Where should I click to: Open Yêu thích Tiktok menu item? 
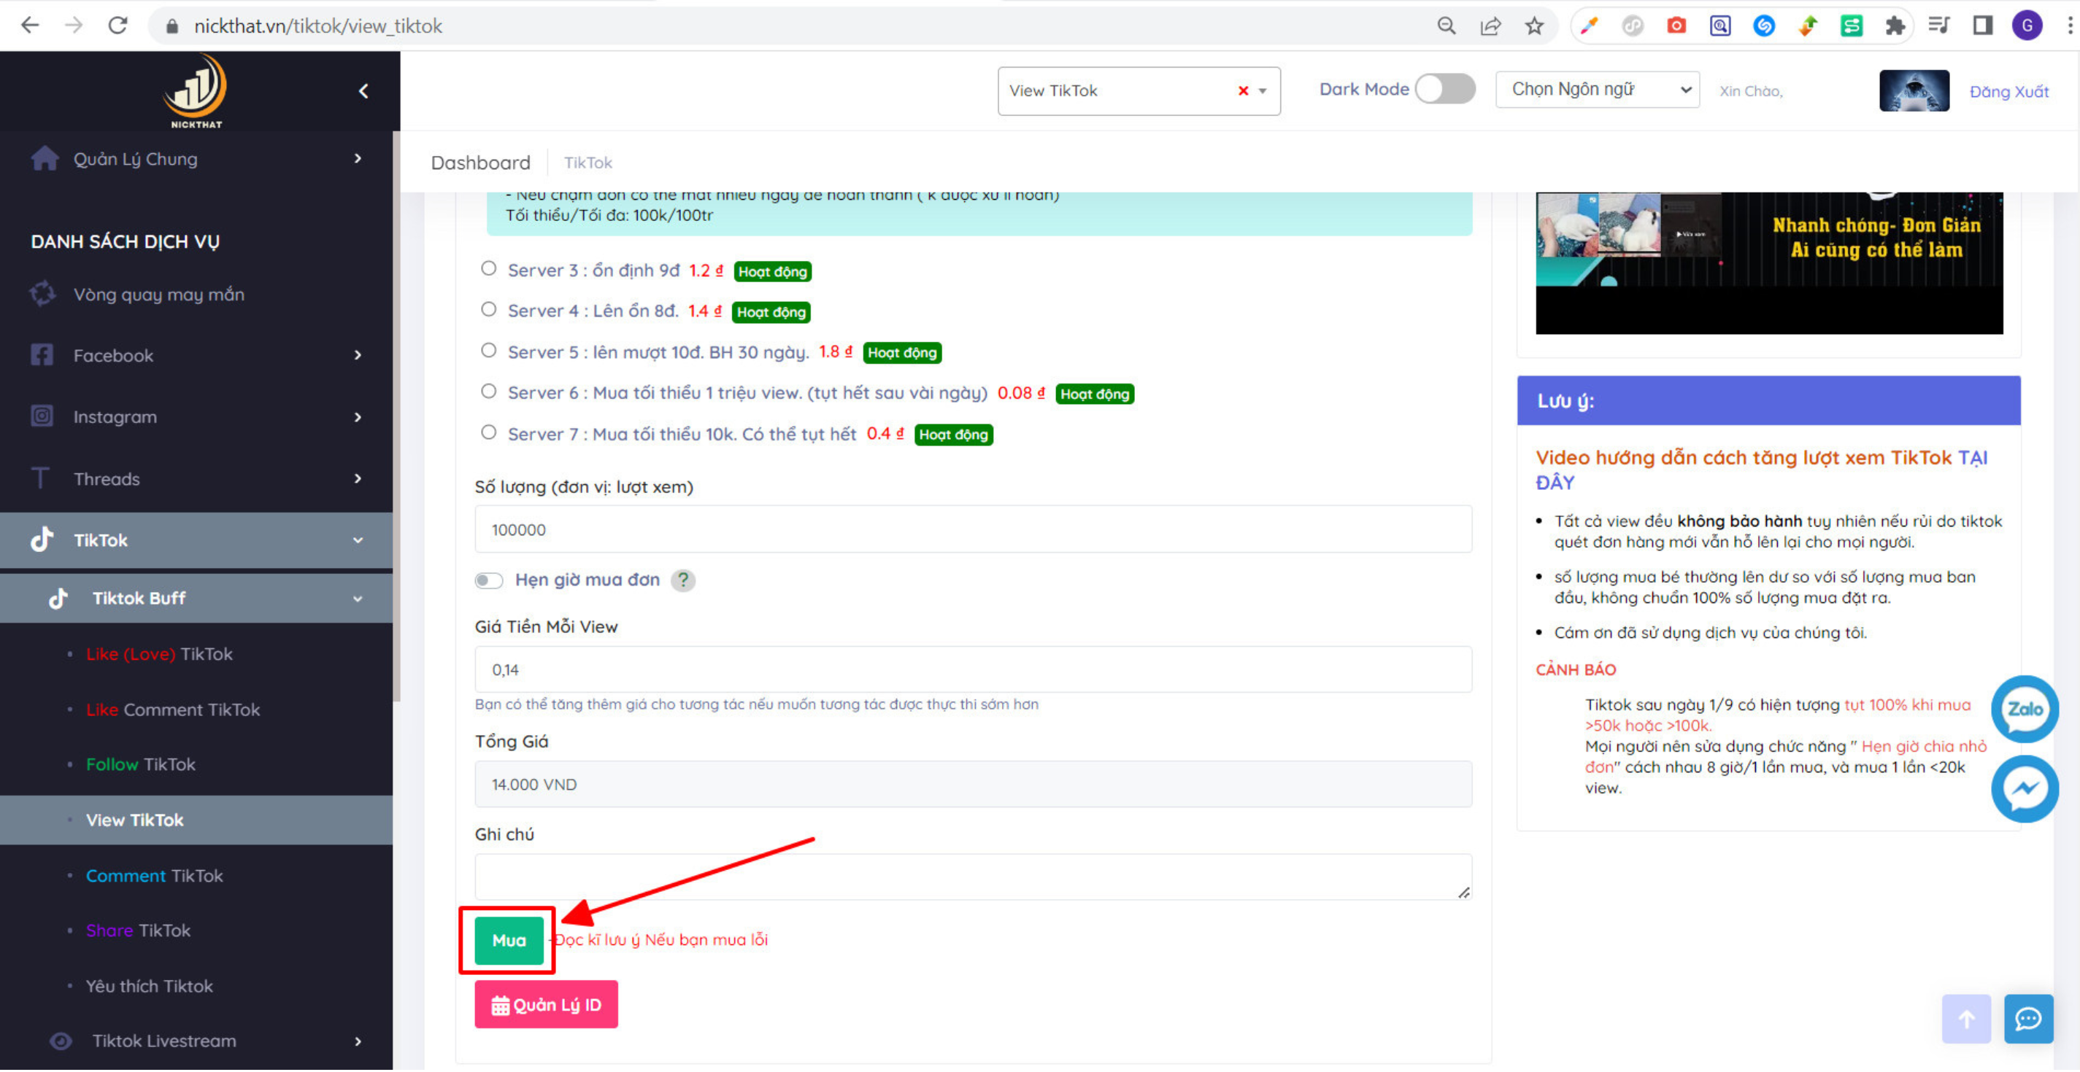pyautogui.click(x=150, y=987)
